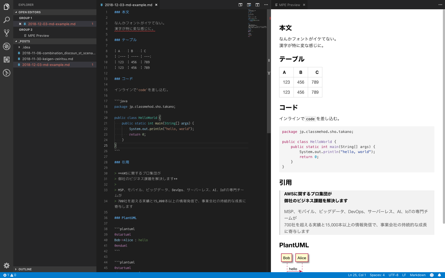Split the editor with the split icon

point(257,5)
